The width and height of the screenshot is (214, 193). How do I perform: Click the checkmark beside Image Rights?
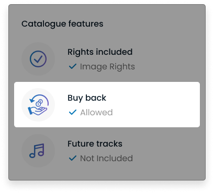(x=73, y=66)
